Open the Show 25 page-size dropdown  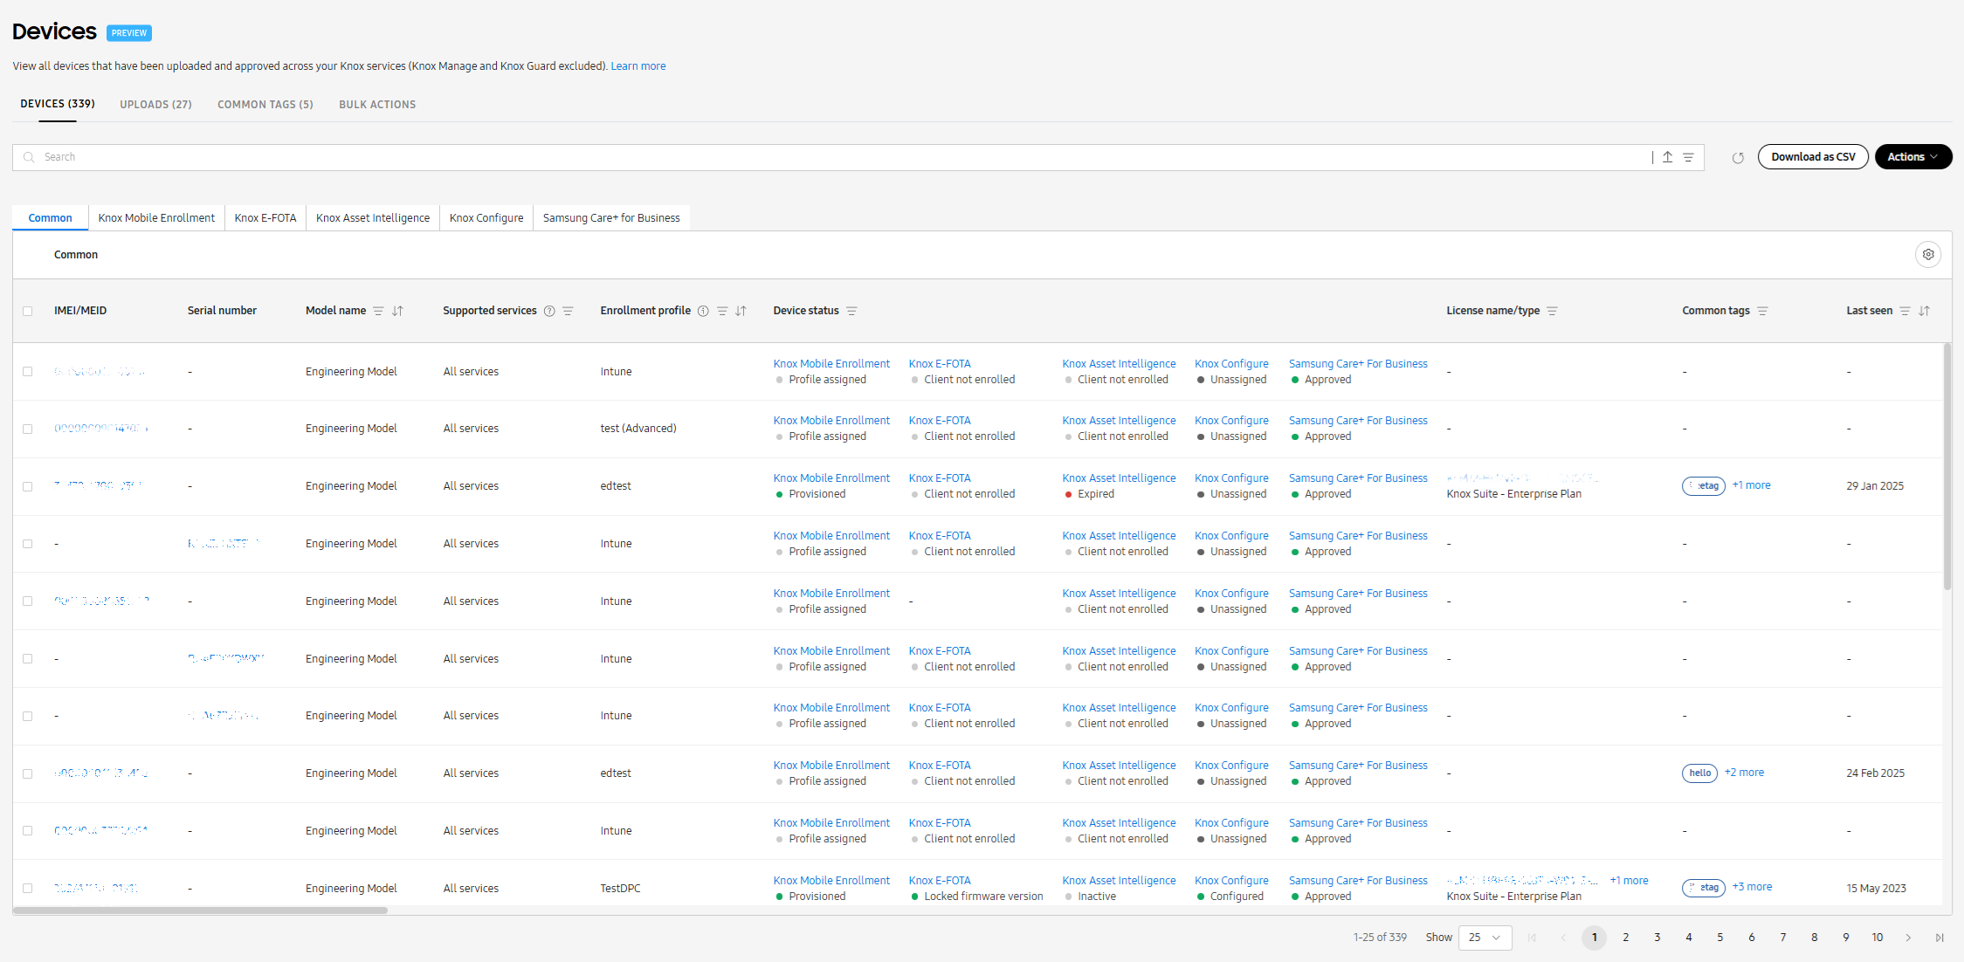pyautogui.click(x=1485, y=938)
